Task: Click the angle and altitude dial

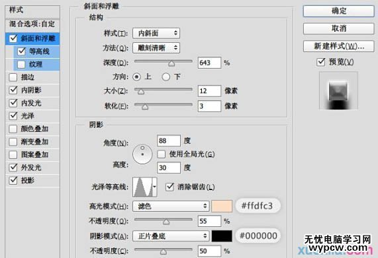Action: click(142, 154)
